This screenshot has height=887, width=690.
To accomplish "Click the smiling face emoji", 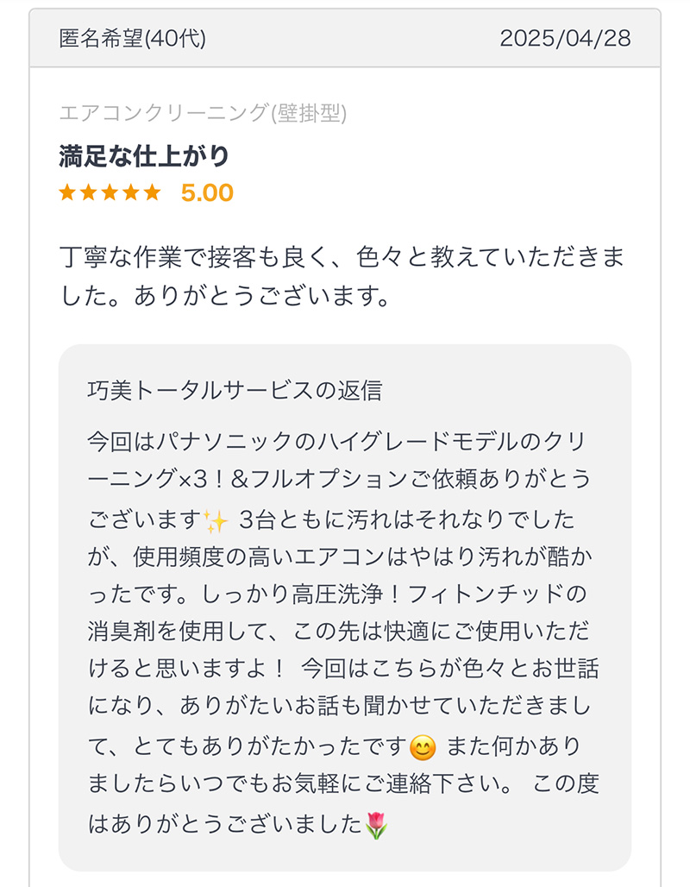I will pos(423,748).
